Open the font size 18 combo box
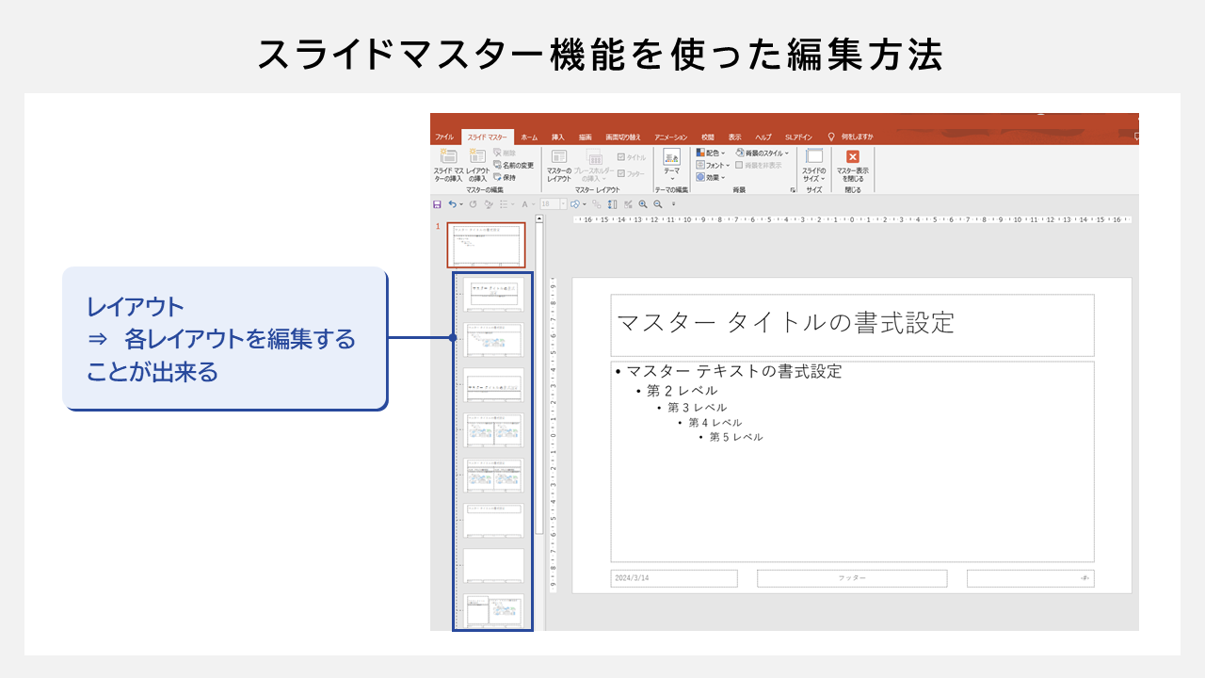Image resolution: width=1205 pixels, height=678 pixels. pos(554,204)
